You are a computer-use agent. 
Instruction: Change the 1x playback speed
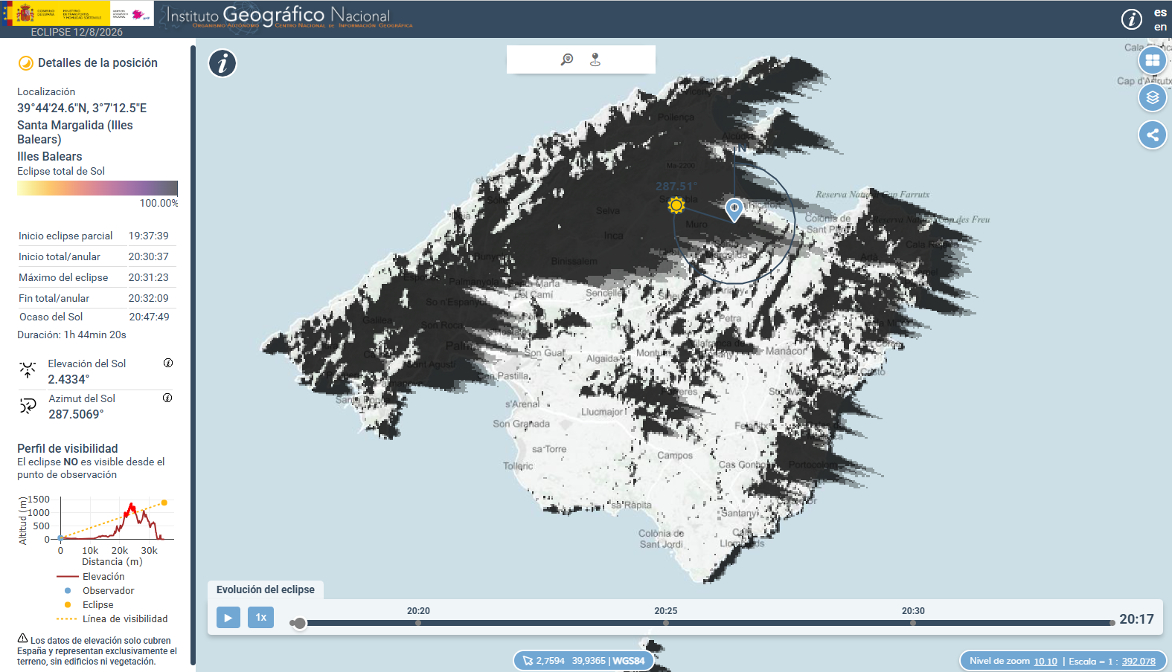[x=261, y=618]
